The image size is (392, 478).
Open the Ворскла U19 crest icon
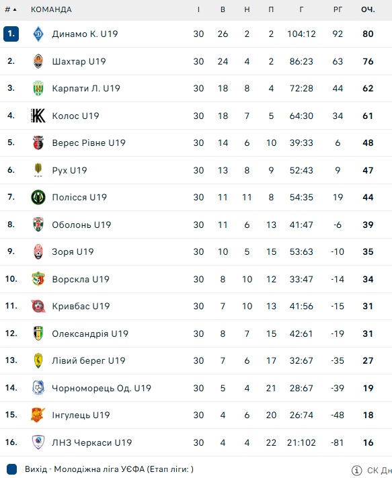coord(38,279)
